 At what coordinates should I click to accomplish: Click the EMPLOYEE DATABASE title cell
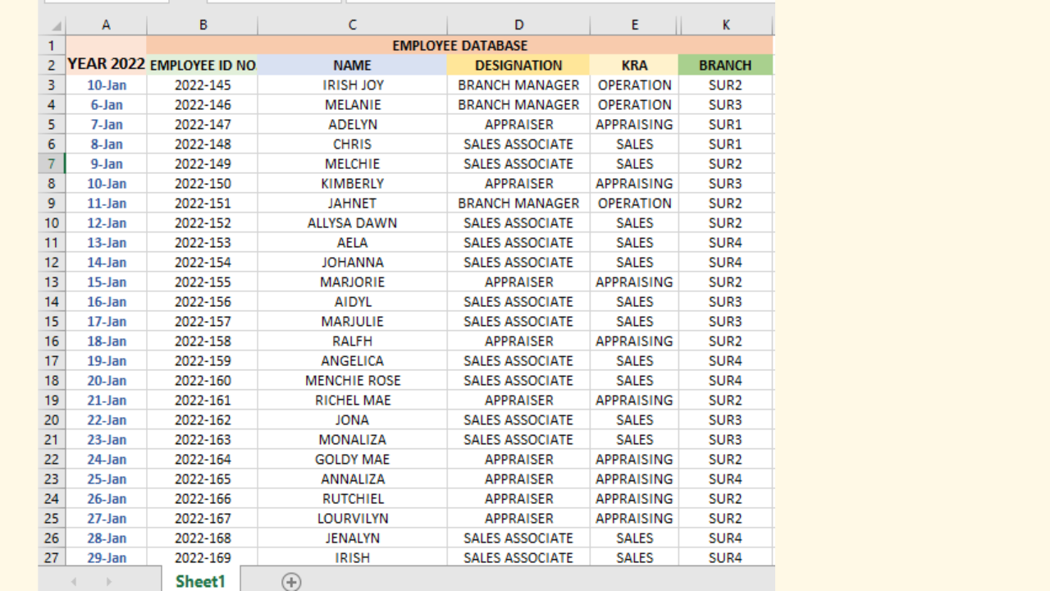(460, 46)
